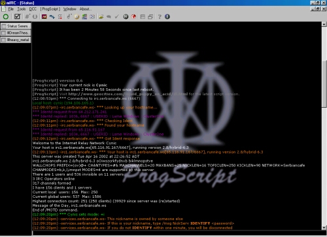The height and width of the screenshot is (237, 327).
Task: Click the vertical scrollbar thumb
Action: coord(324,84)
